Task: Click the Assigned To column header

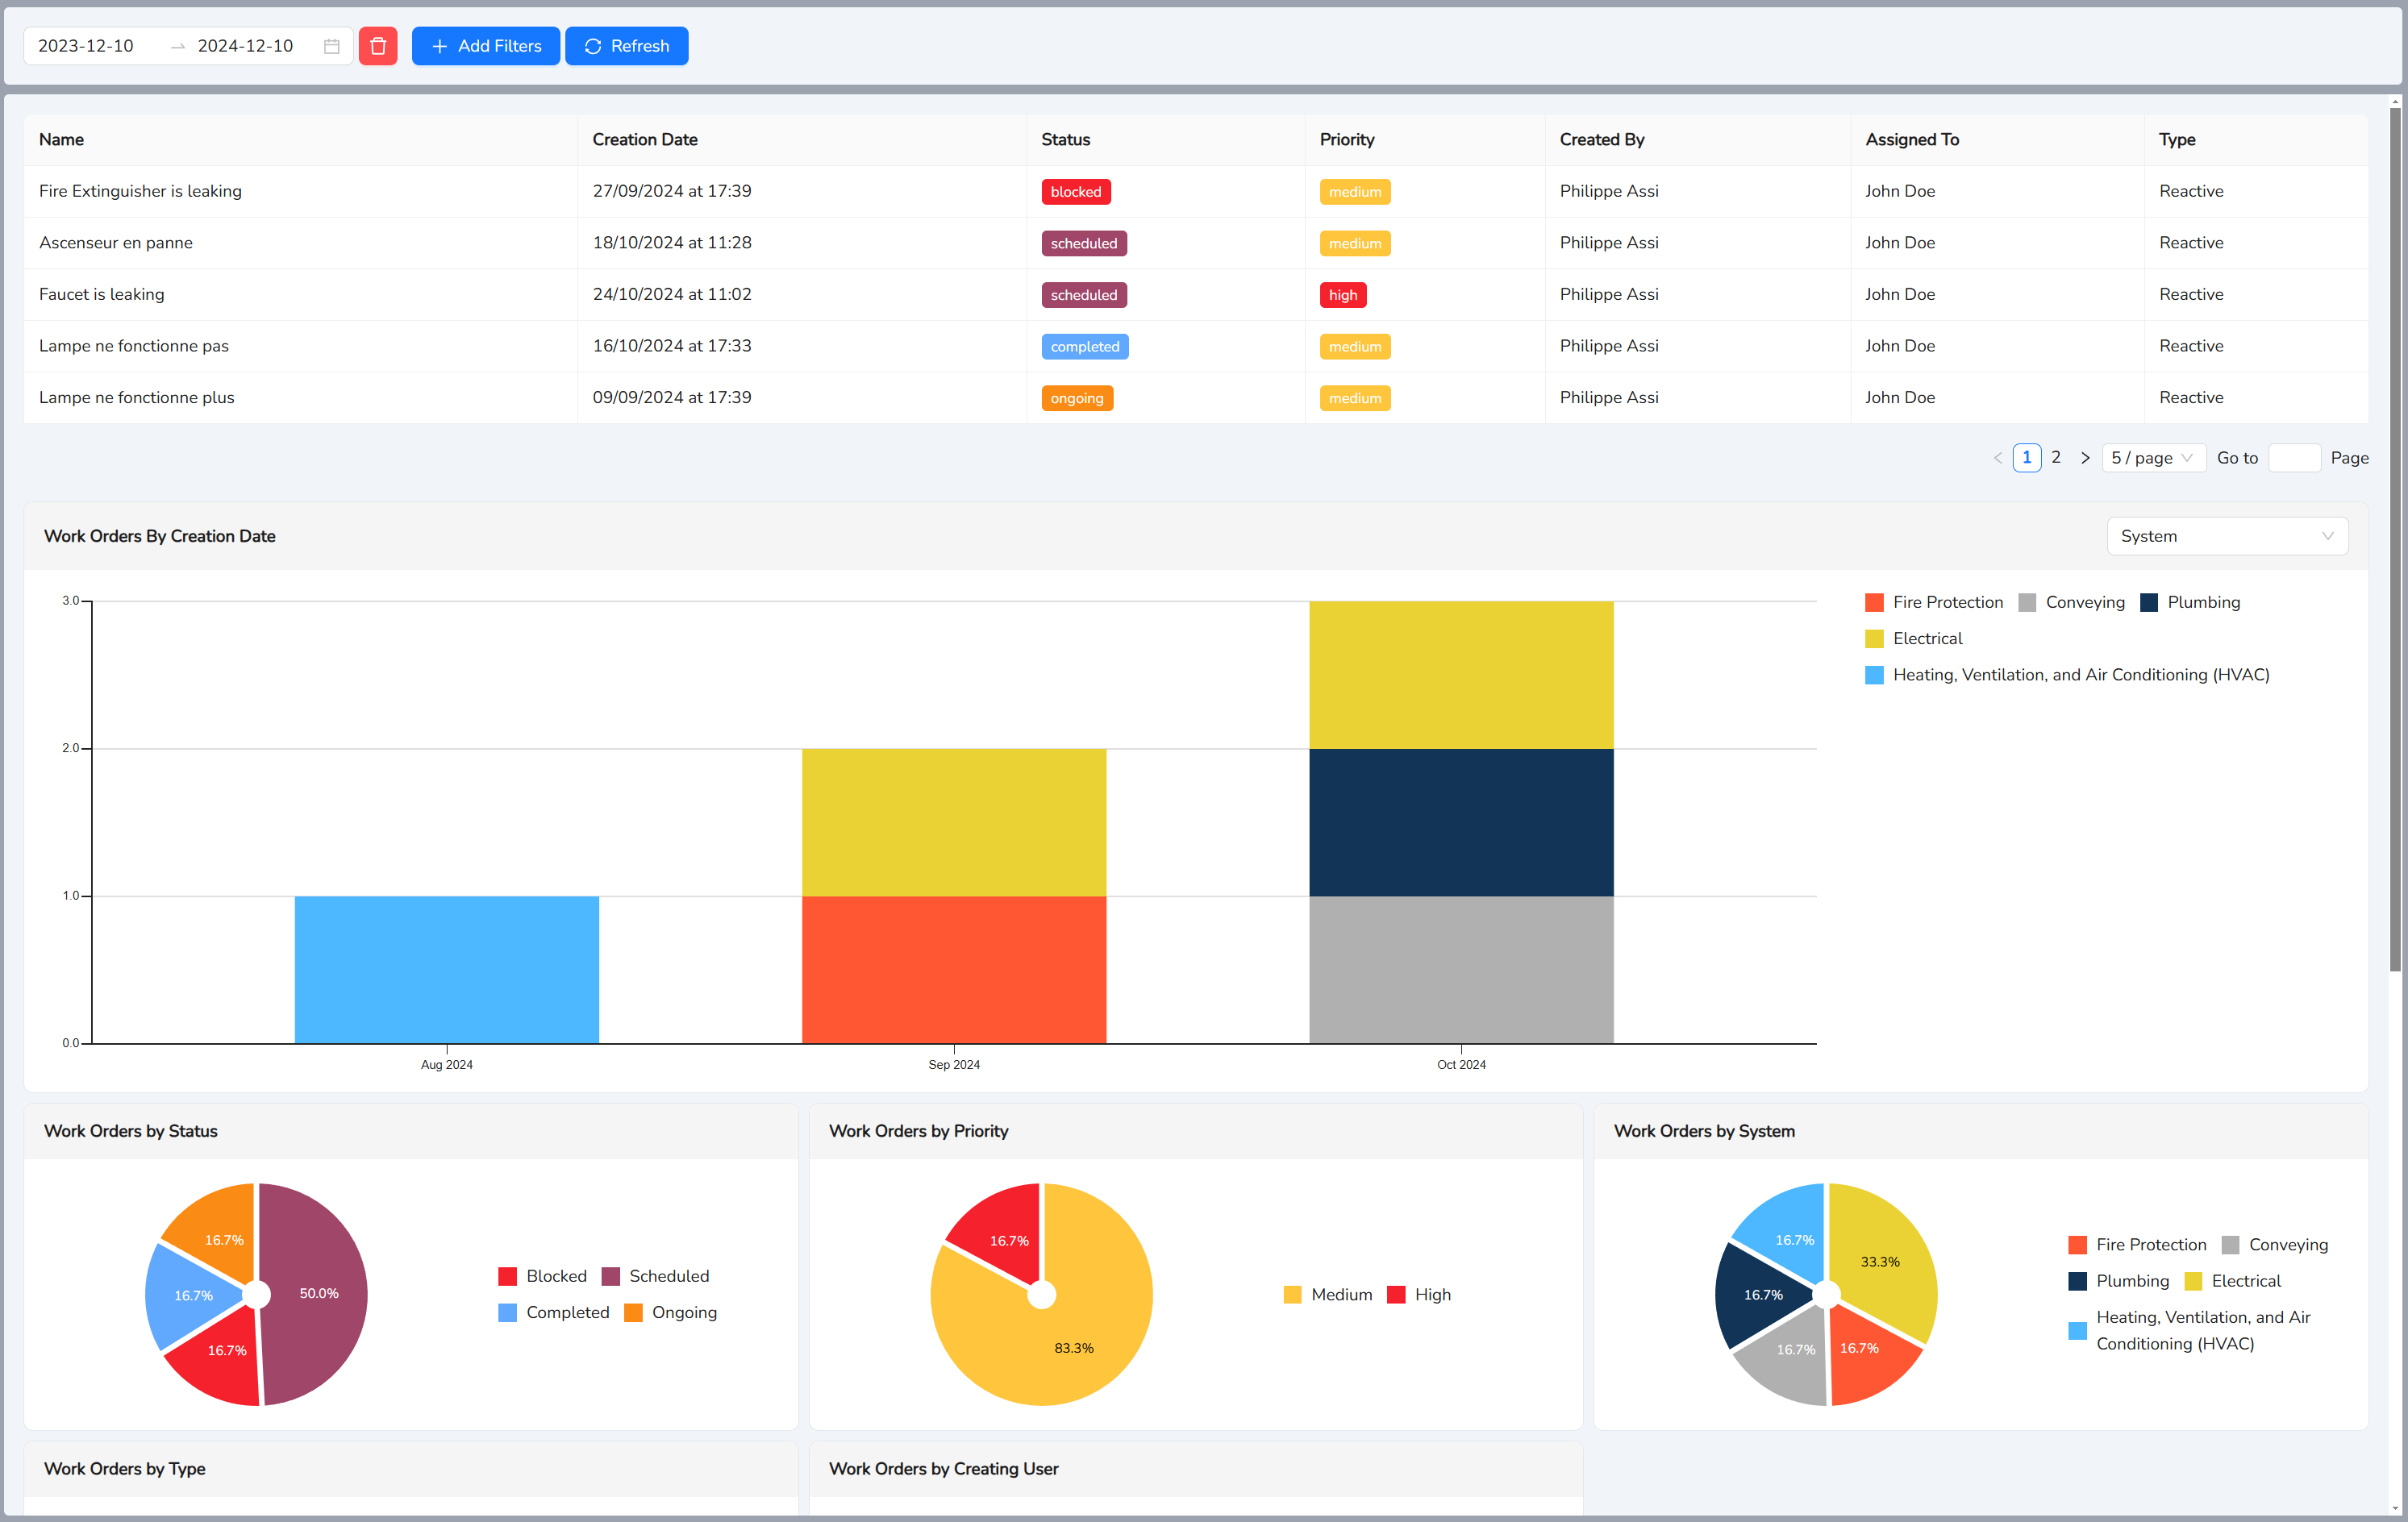Action: click(1998, 140)
